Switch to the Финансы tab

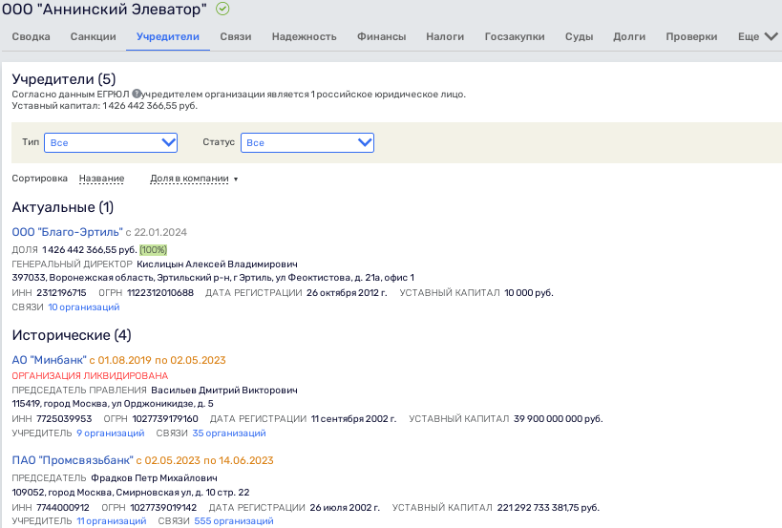coord(382,36)
